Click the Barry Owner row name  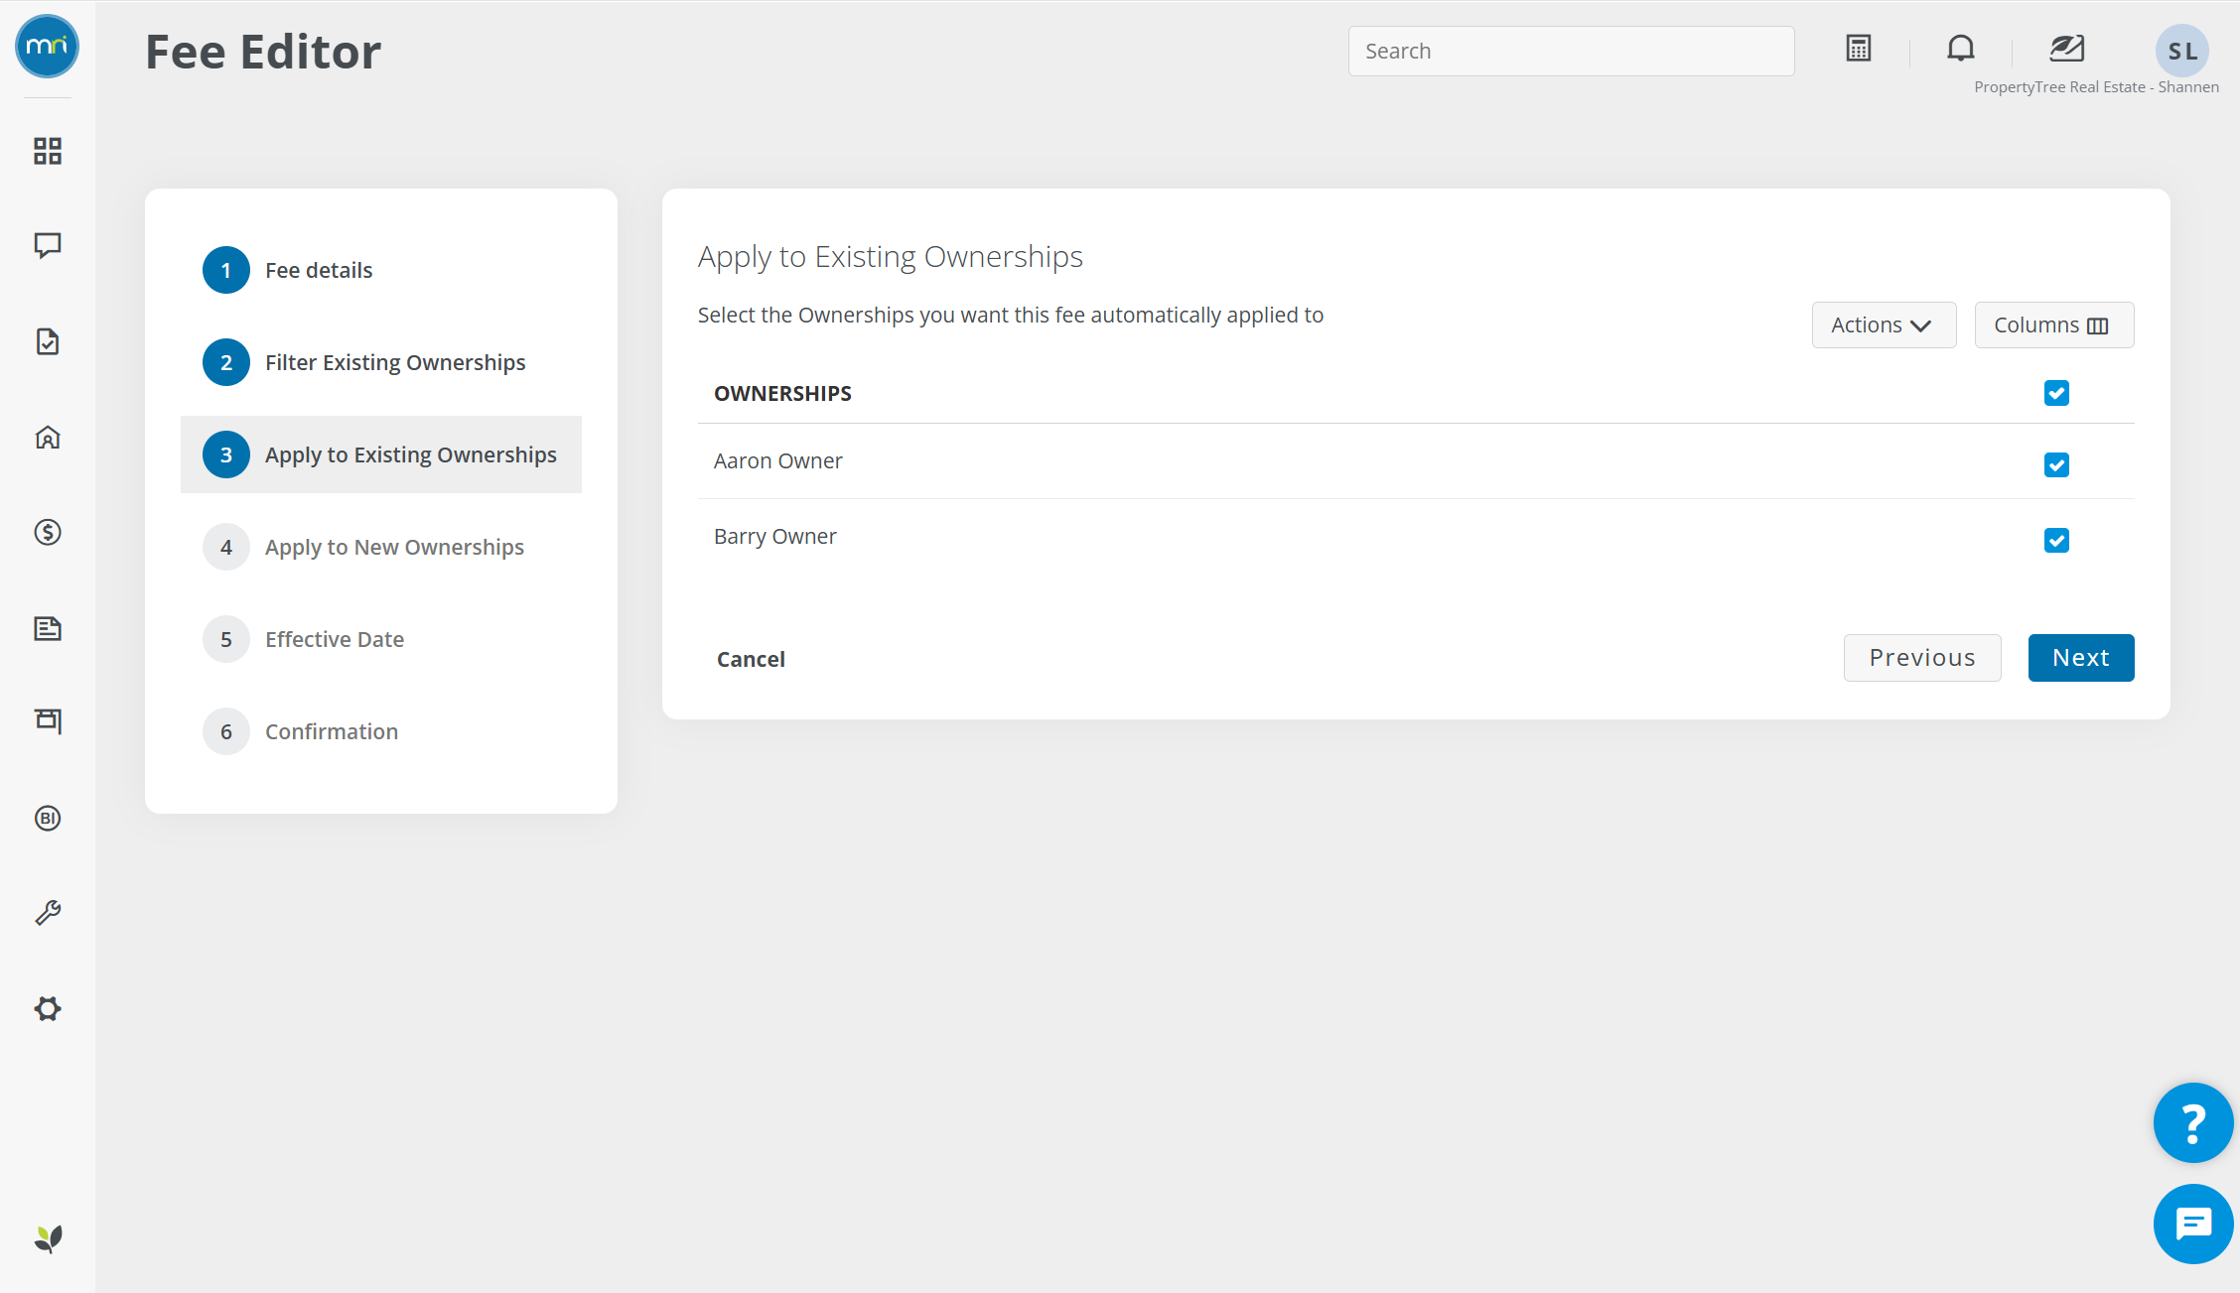pyautogui.click(x=774, y=536)
